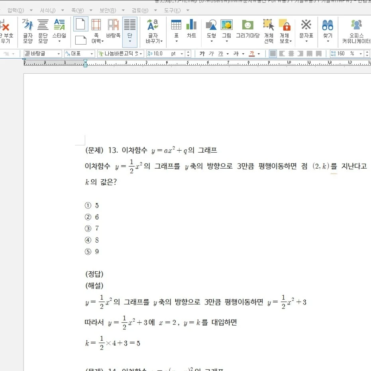Image resolution: width=371 pixels, height=371 pixels.
Task: Click font size 10.0 input field
Action: (158, 54)
